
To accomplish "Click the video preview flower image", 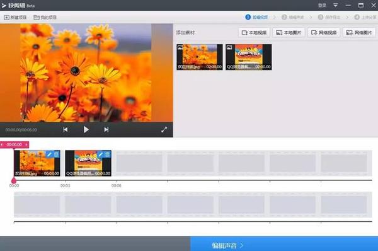I will point(86,73).
